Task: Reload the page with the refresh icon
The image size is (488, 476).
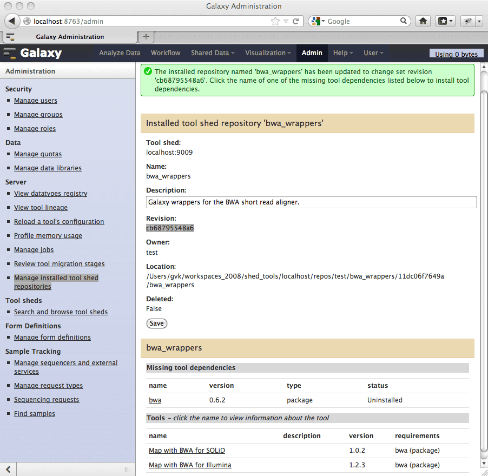Action: point(296,21)
